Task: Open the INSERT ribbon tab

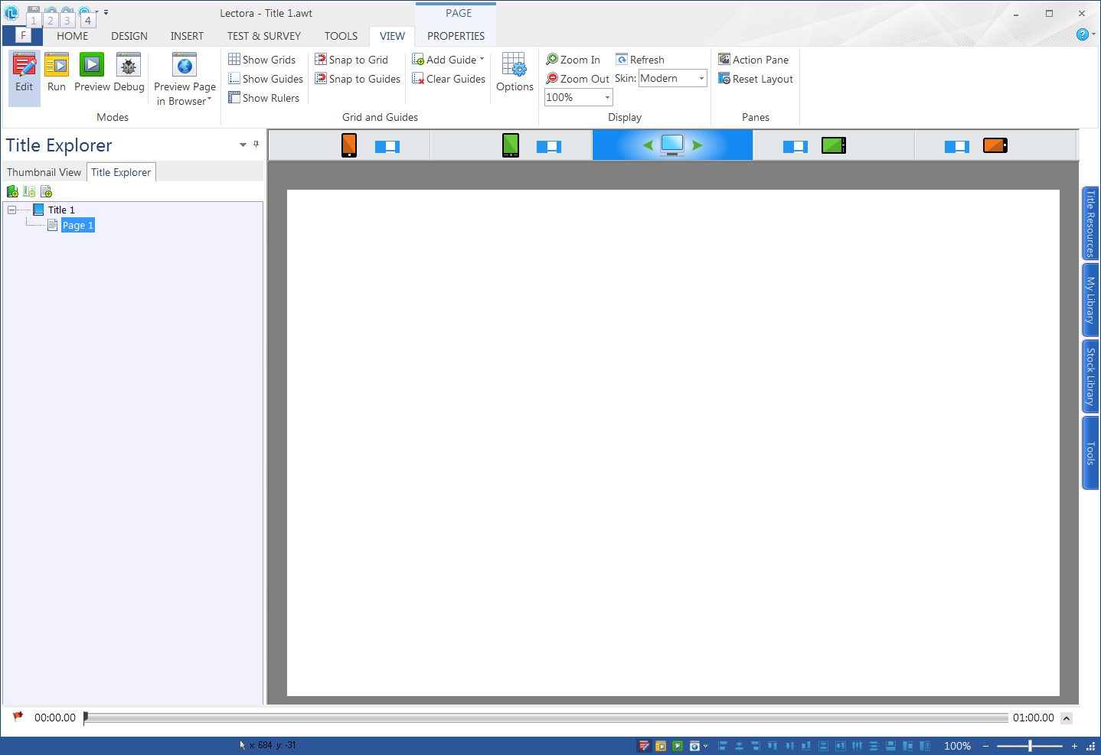Action: [187, 36]
